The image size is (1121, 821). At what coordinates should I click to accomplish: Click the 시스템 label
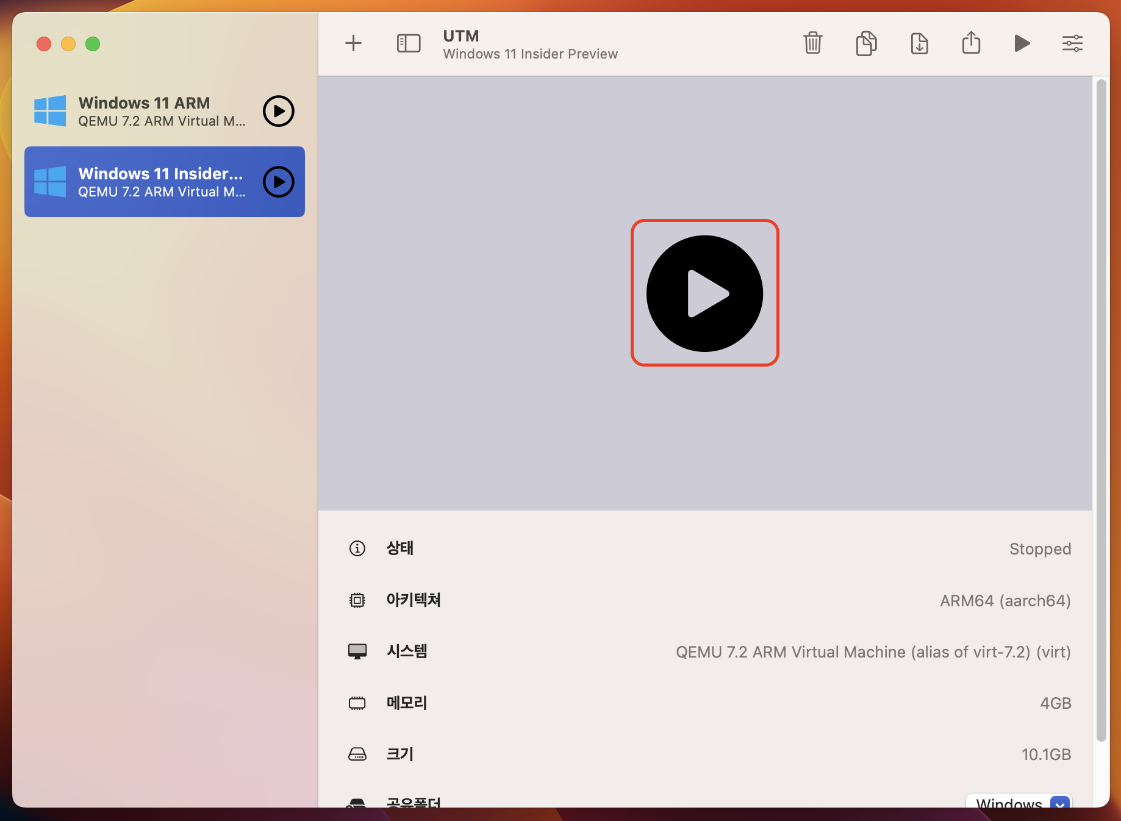pyautogui.click(x=407, y=651)
